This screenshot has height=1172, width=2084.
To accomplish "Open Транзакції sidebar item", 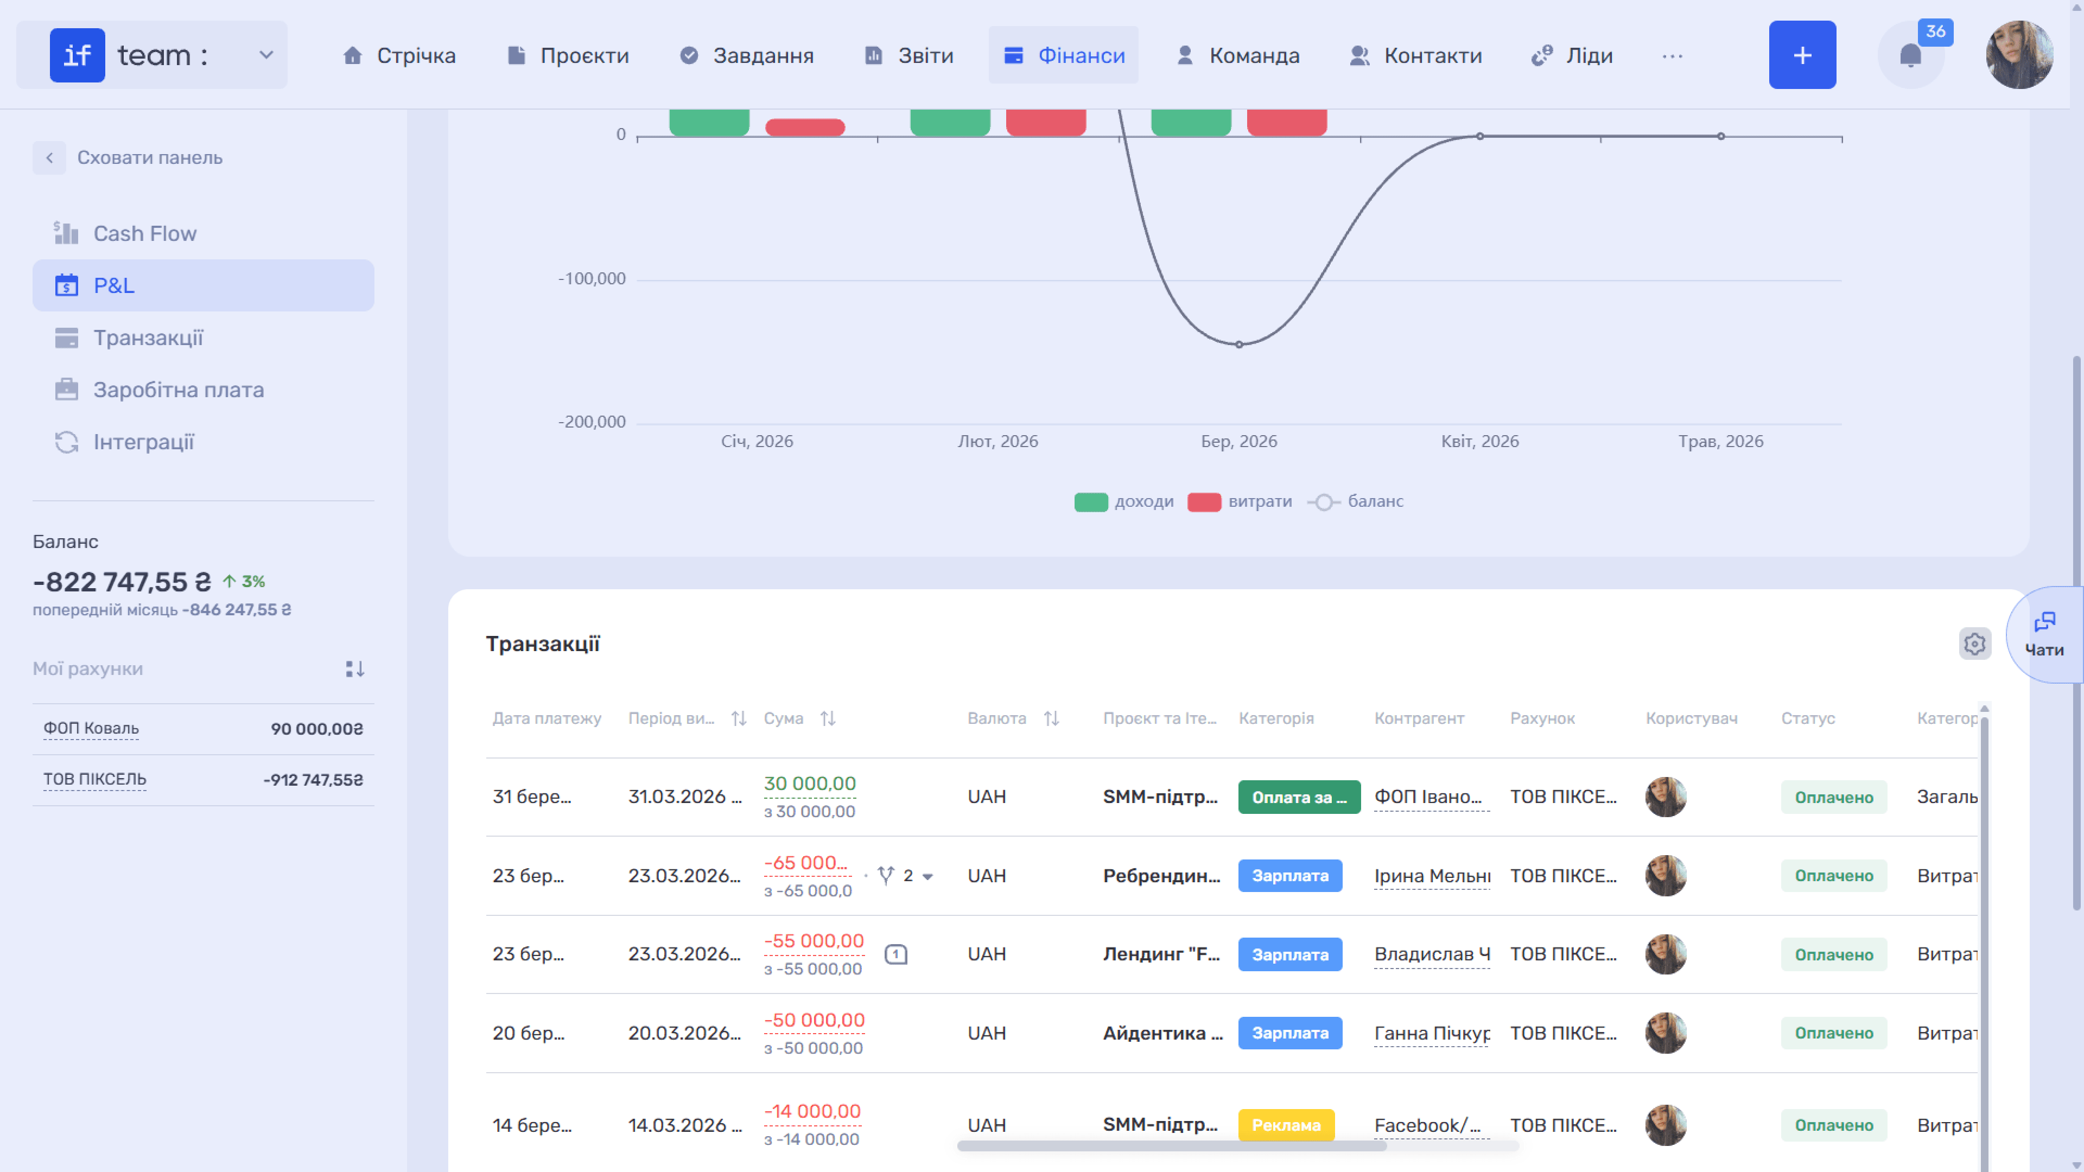I will click(x=202, y=337).
